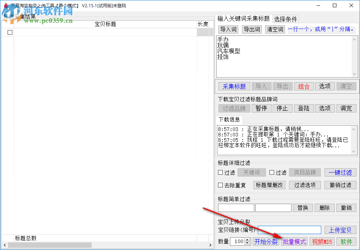Screen dimensions: 360x250
Task: Switch to the 选择条件 tab
Action: point(286,19)
